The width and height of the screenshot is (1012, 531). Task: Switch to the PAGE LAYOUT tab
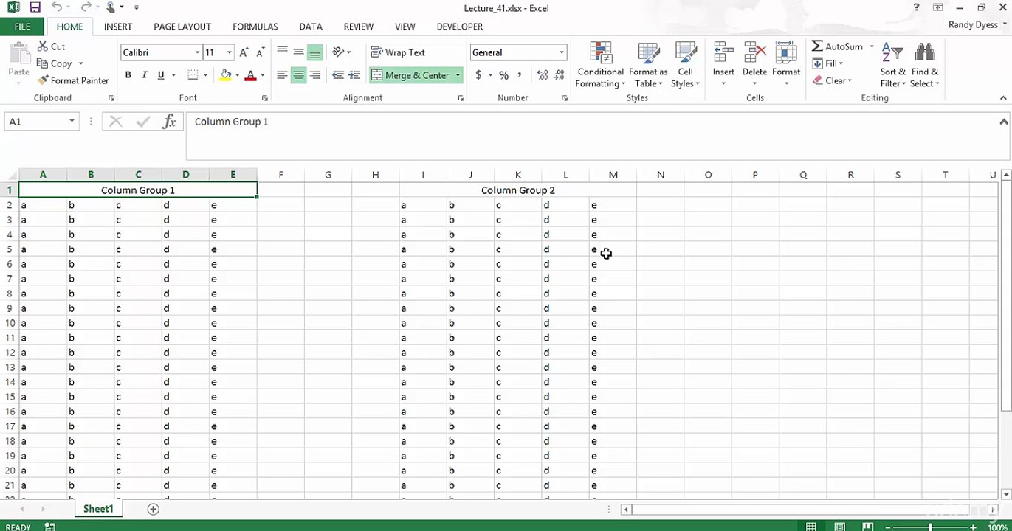coord(182,27)
